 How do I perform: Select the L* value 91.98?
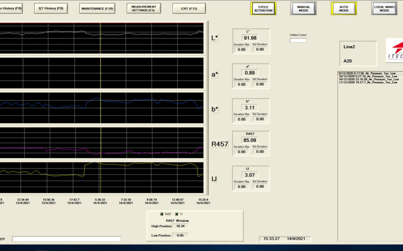click(x=250, y=38)
